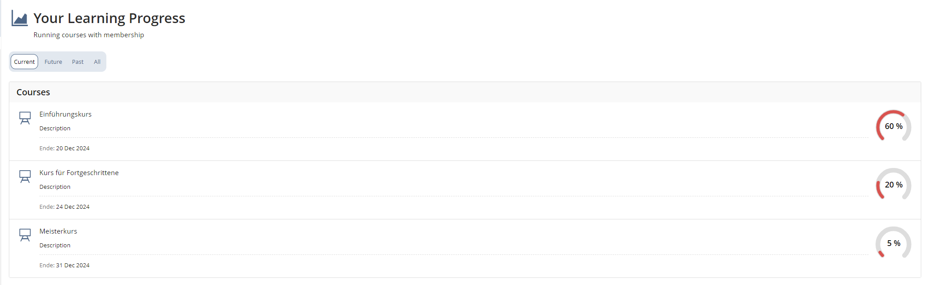
Task: Select the Current filter tab
Action: click(24, 62)
